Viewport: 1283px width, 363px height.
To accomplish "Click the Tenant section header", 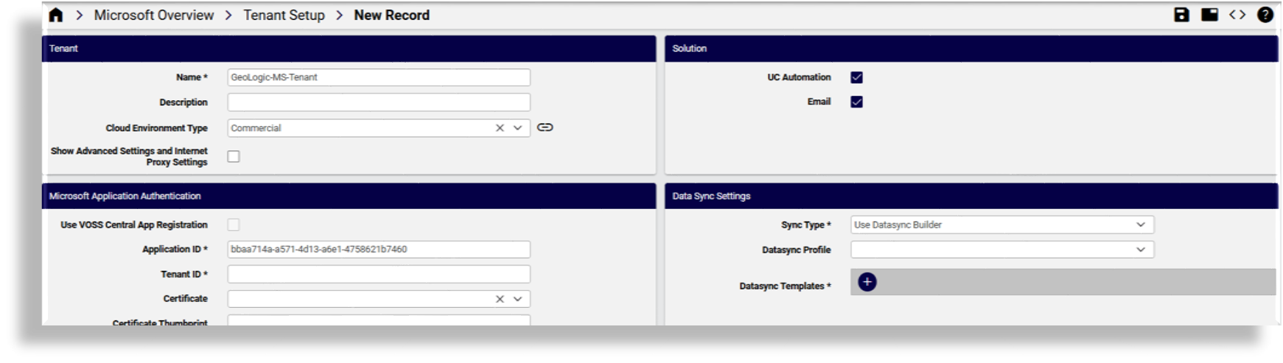I will pyautogui.click(x=349, y=49).
